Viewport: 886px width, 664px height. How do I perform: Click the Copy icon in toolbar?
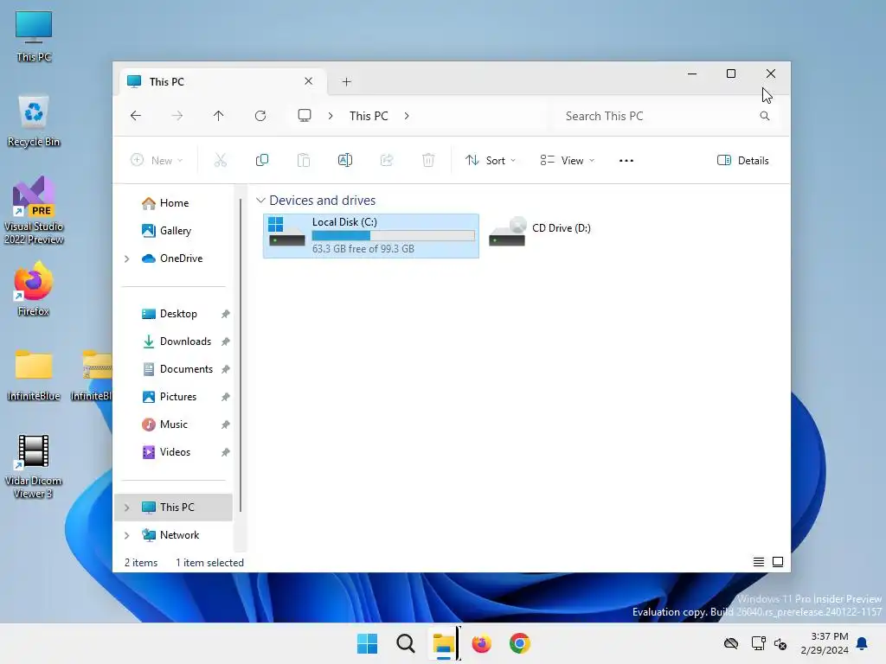261,160
